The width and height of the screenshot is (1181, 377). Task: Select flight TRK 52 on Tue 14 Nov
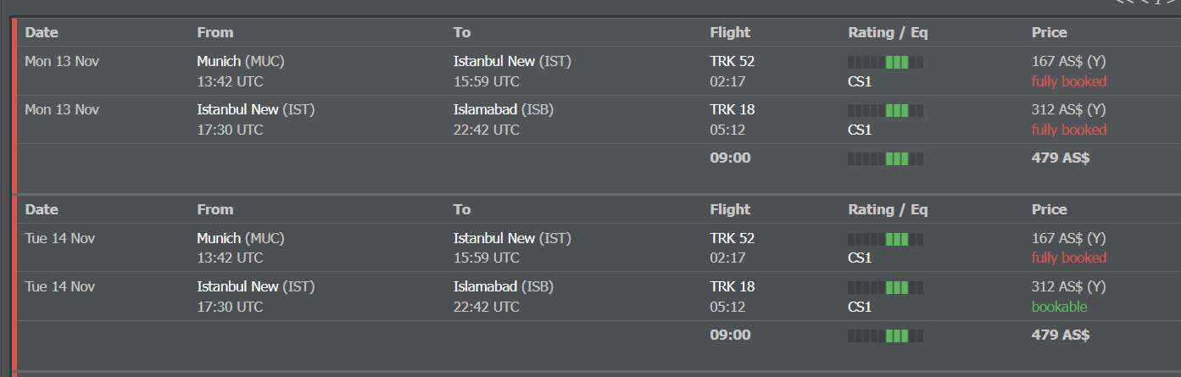point(732,238)
